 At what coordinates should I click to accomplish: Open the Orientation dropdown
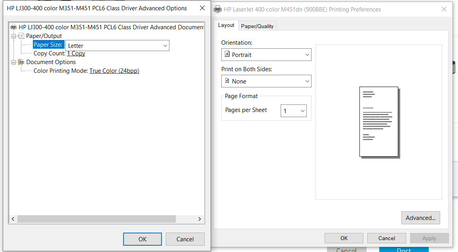point(307,55)
